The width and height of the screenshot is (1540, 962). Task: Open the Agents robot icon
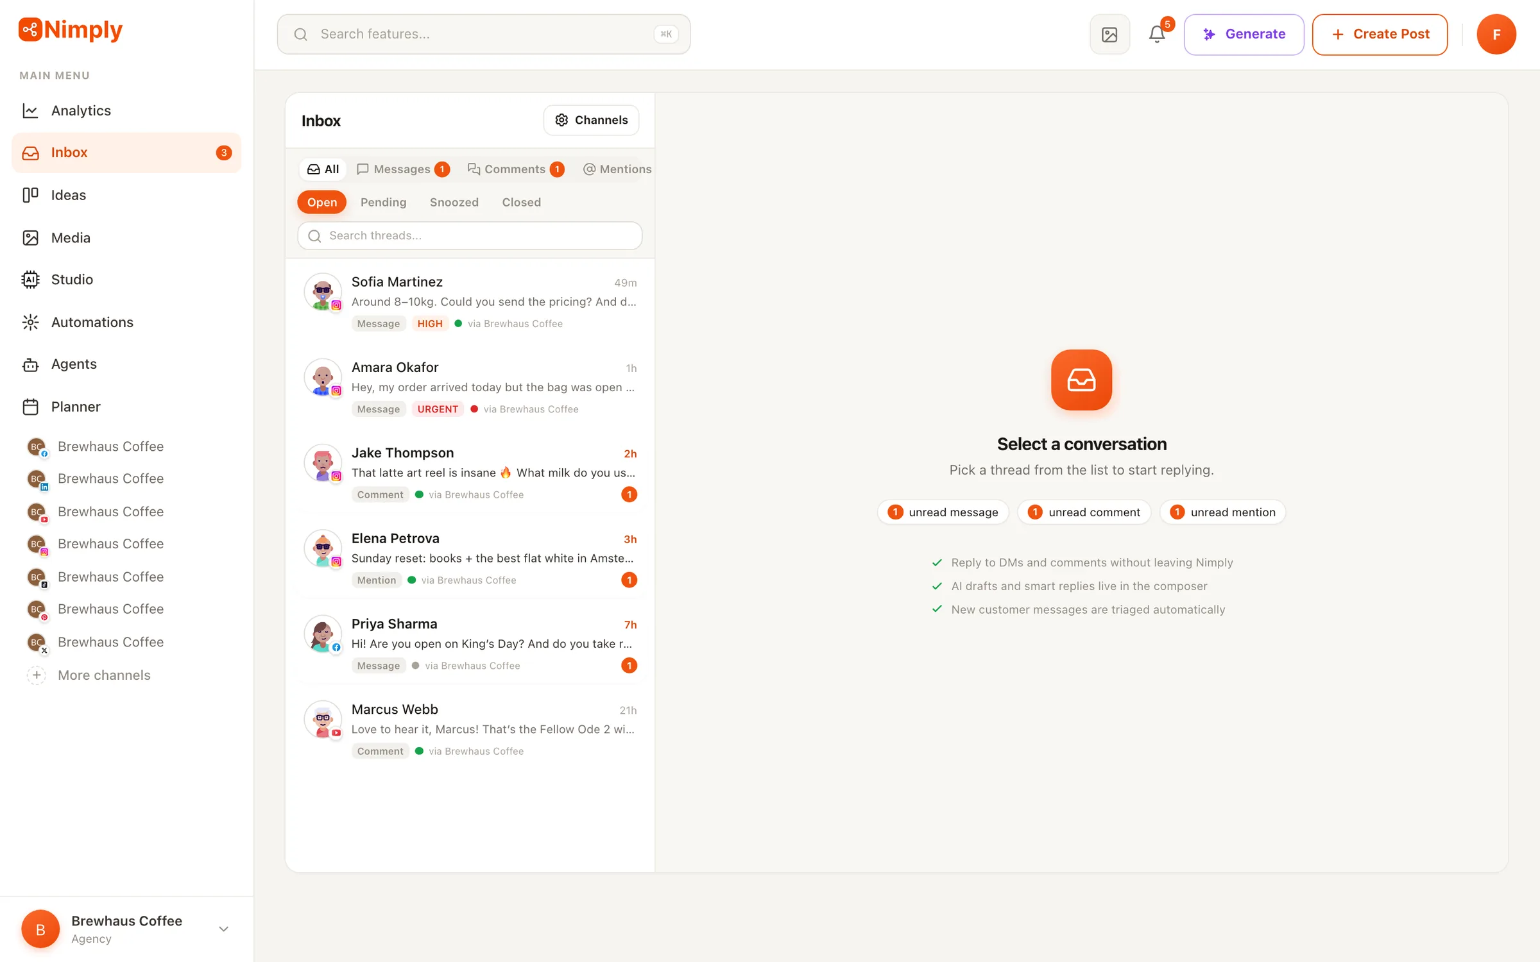pyautogui.click(x=30, y=364)
